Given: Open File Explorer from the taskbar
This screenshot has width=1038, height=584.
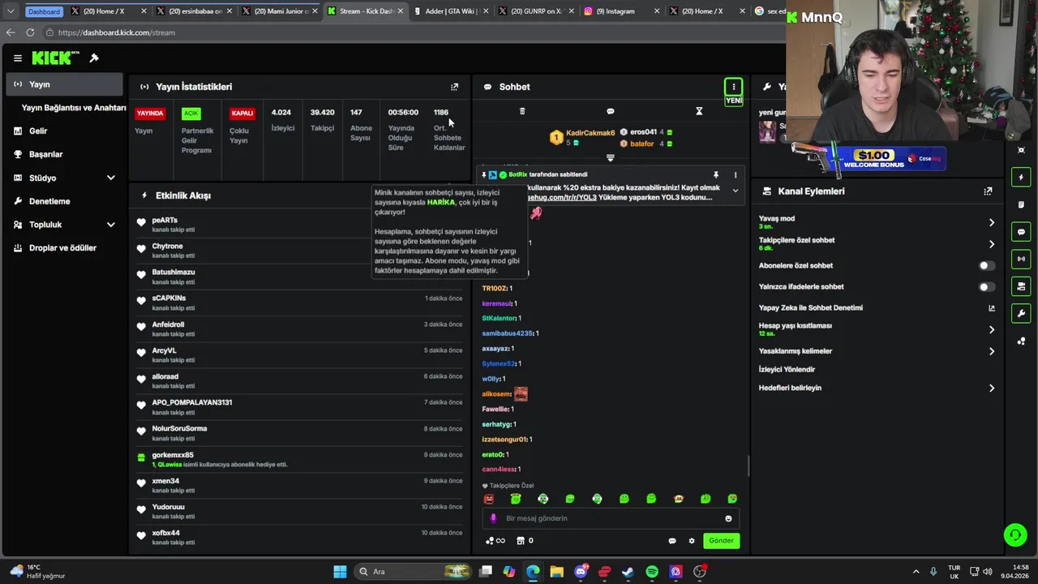Looking at the screenshot, I should click(x=556, y=572).
